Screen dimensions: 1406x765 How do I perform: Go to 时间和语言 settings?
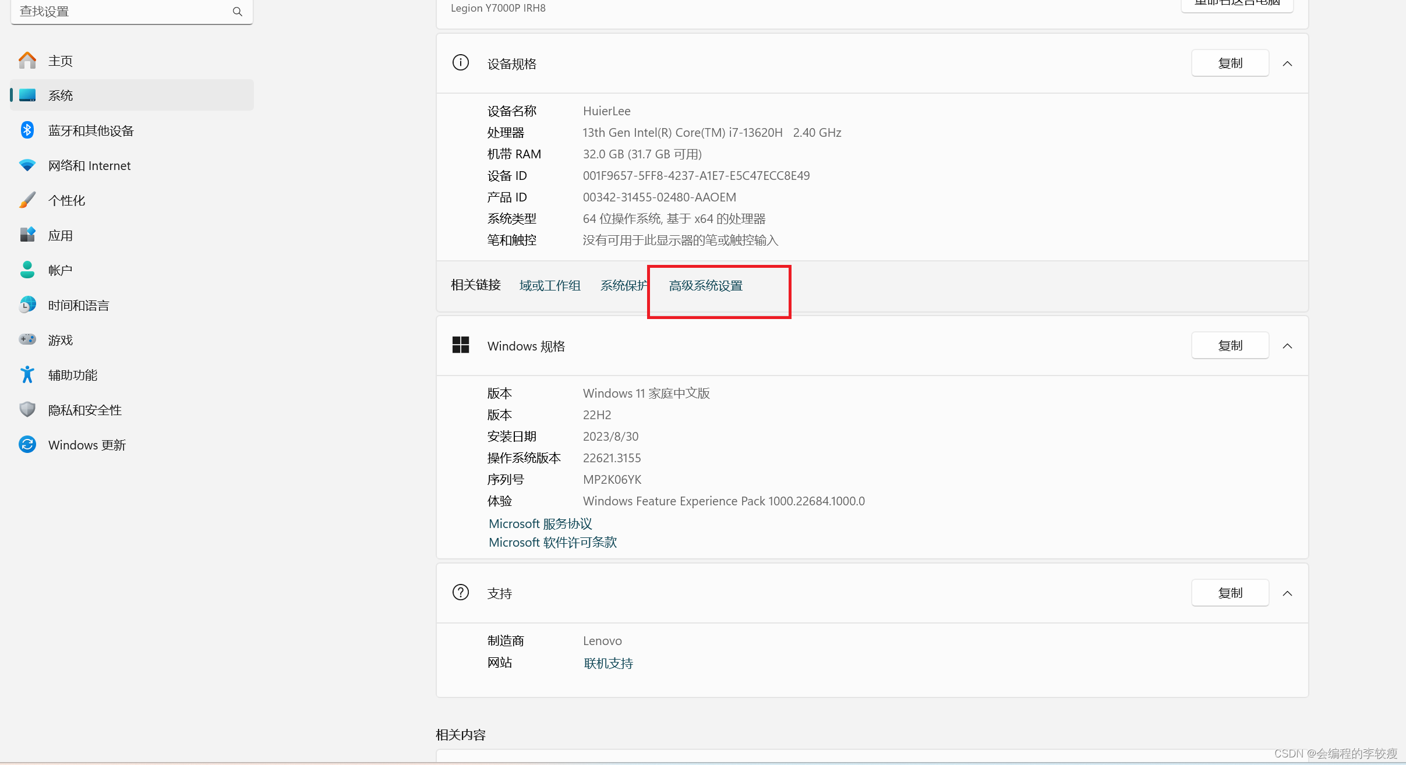pos(132,305)
